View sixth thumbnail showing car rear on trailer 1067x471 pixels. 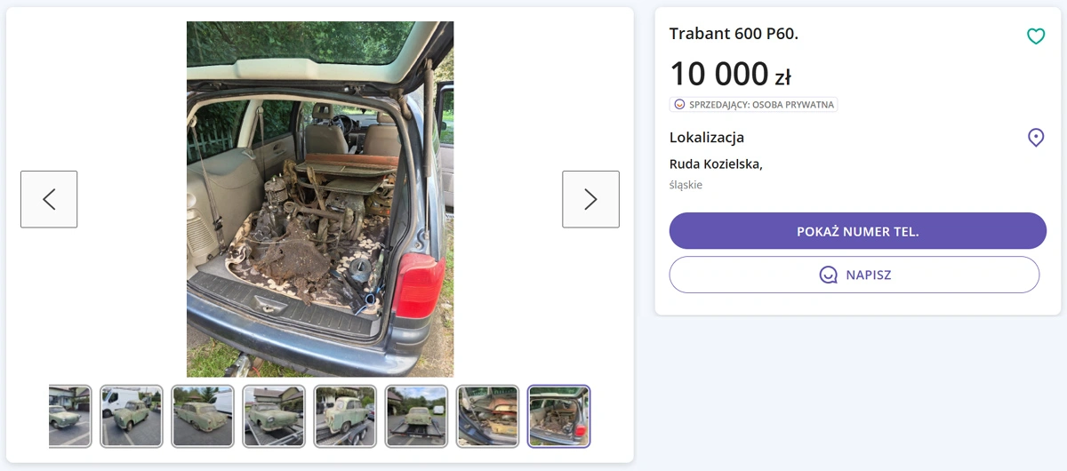(x=416, y=416)
